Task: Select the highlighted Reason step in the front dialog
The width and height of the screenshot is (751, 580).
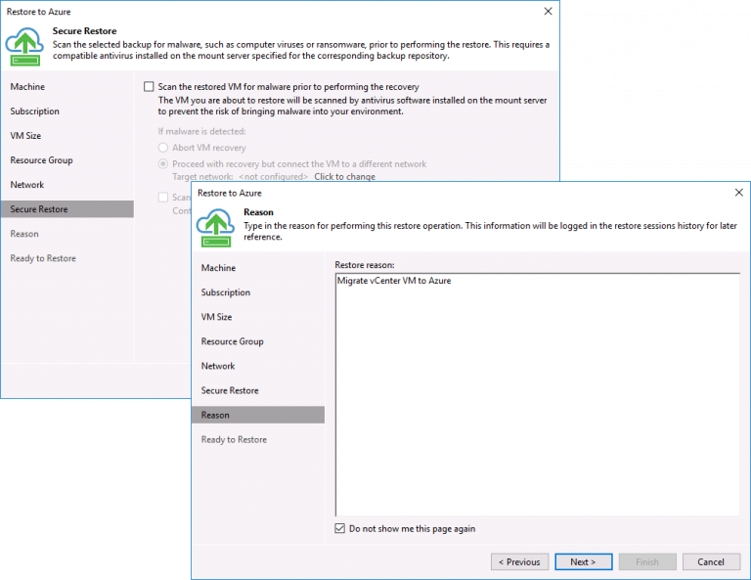Action: (258, 415)
